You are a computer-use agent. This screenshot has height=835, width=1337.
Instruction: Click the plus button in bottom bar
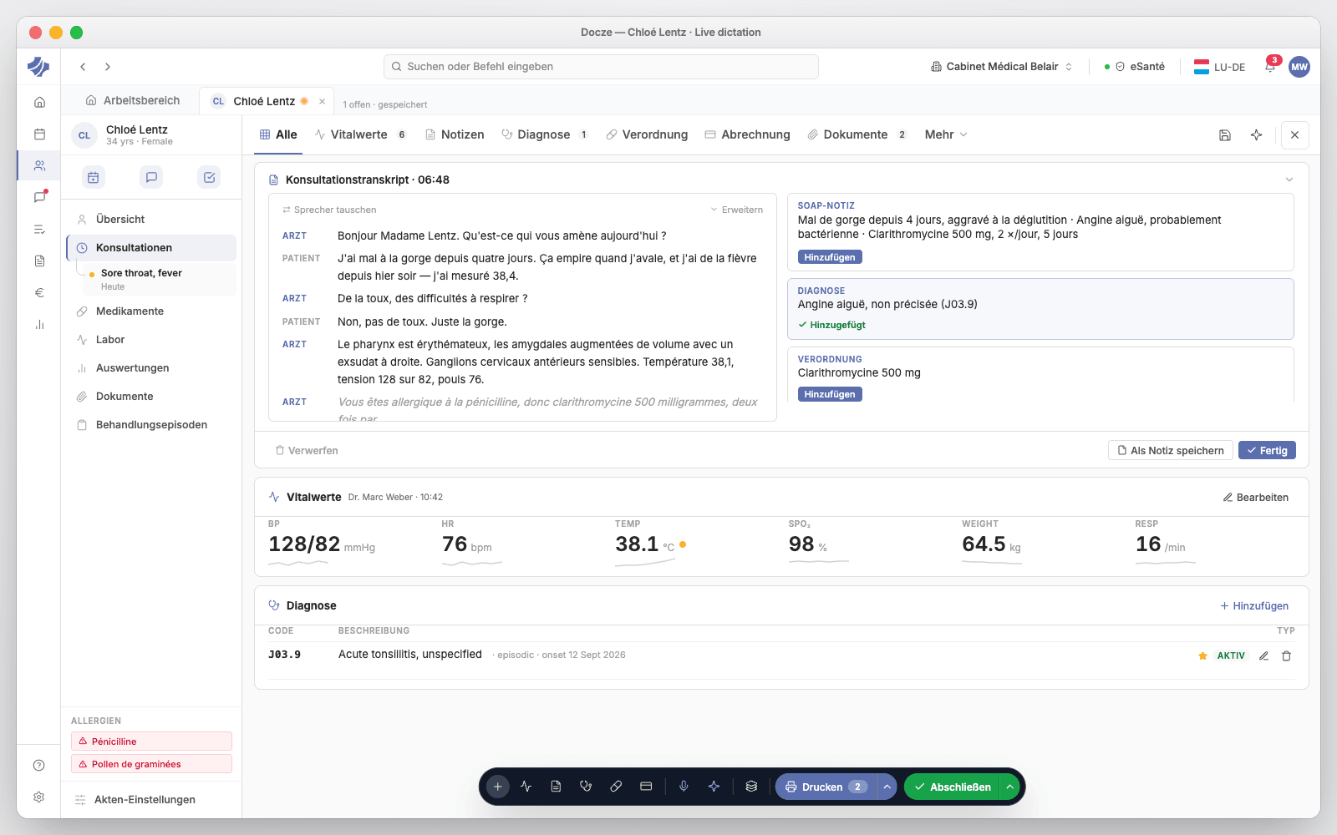pyautogui.click(x=498, y=787)
